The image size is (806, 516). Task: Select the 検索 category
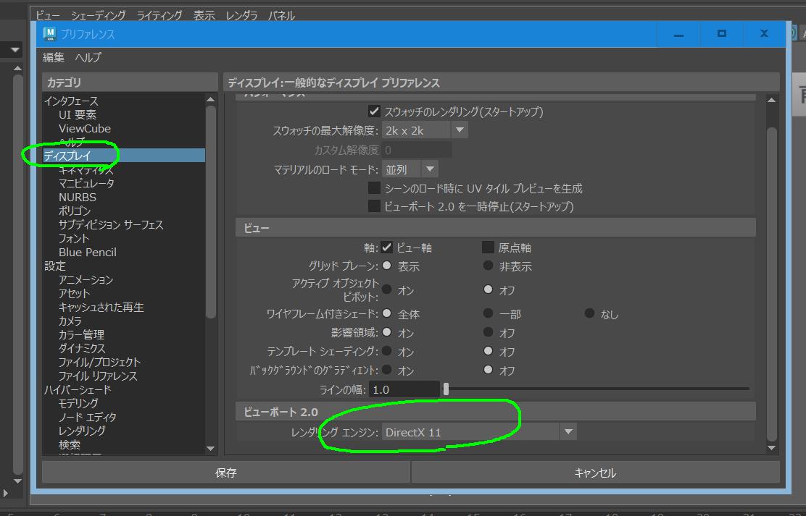[70, 444]
